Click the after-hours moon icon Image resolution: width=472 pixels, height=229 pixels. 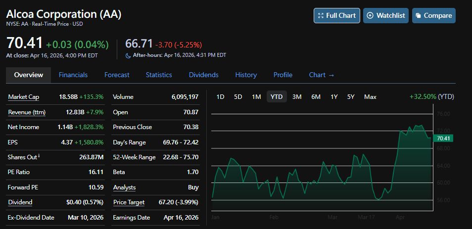tap(128, 55)
